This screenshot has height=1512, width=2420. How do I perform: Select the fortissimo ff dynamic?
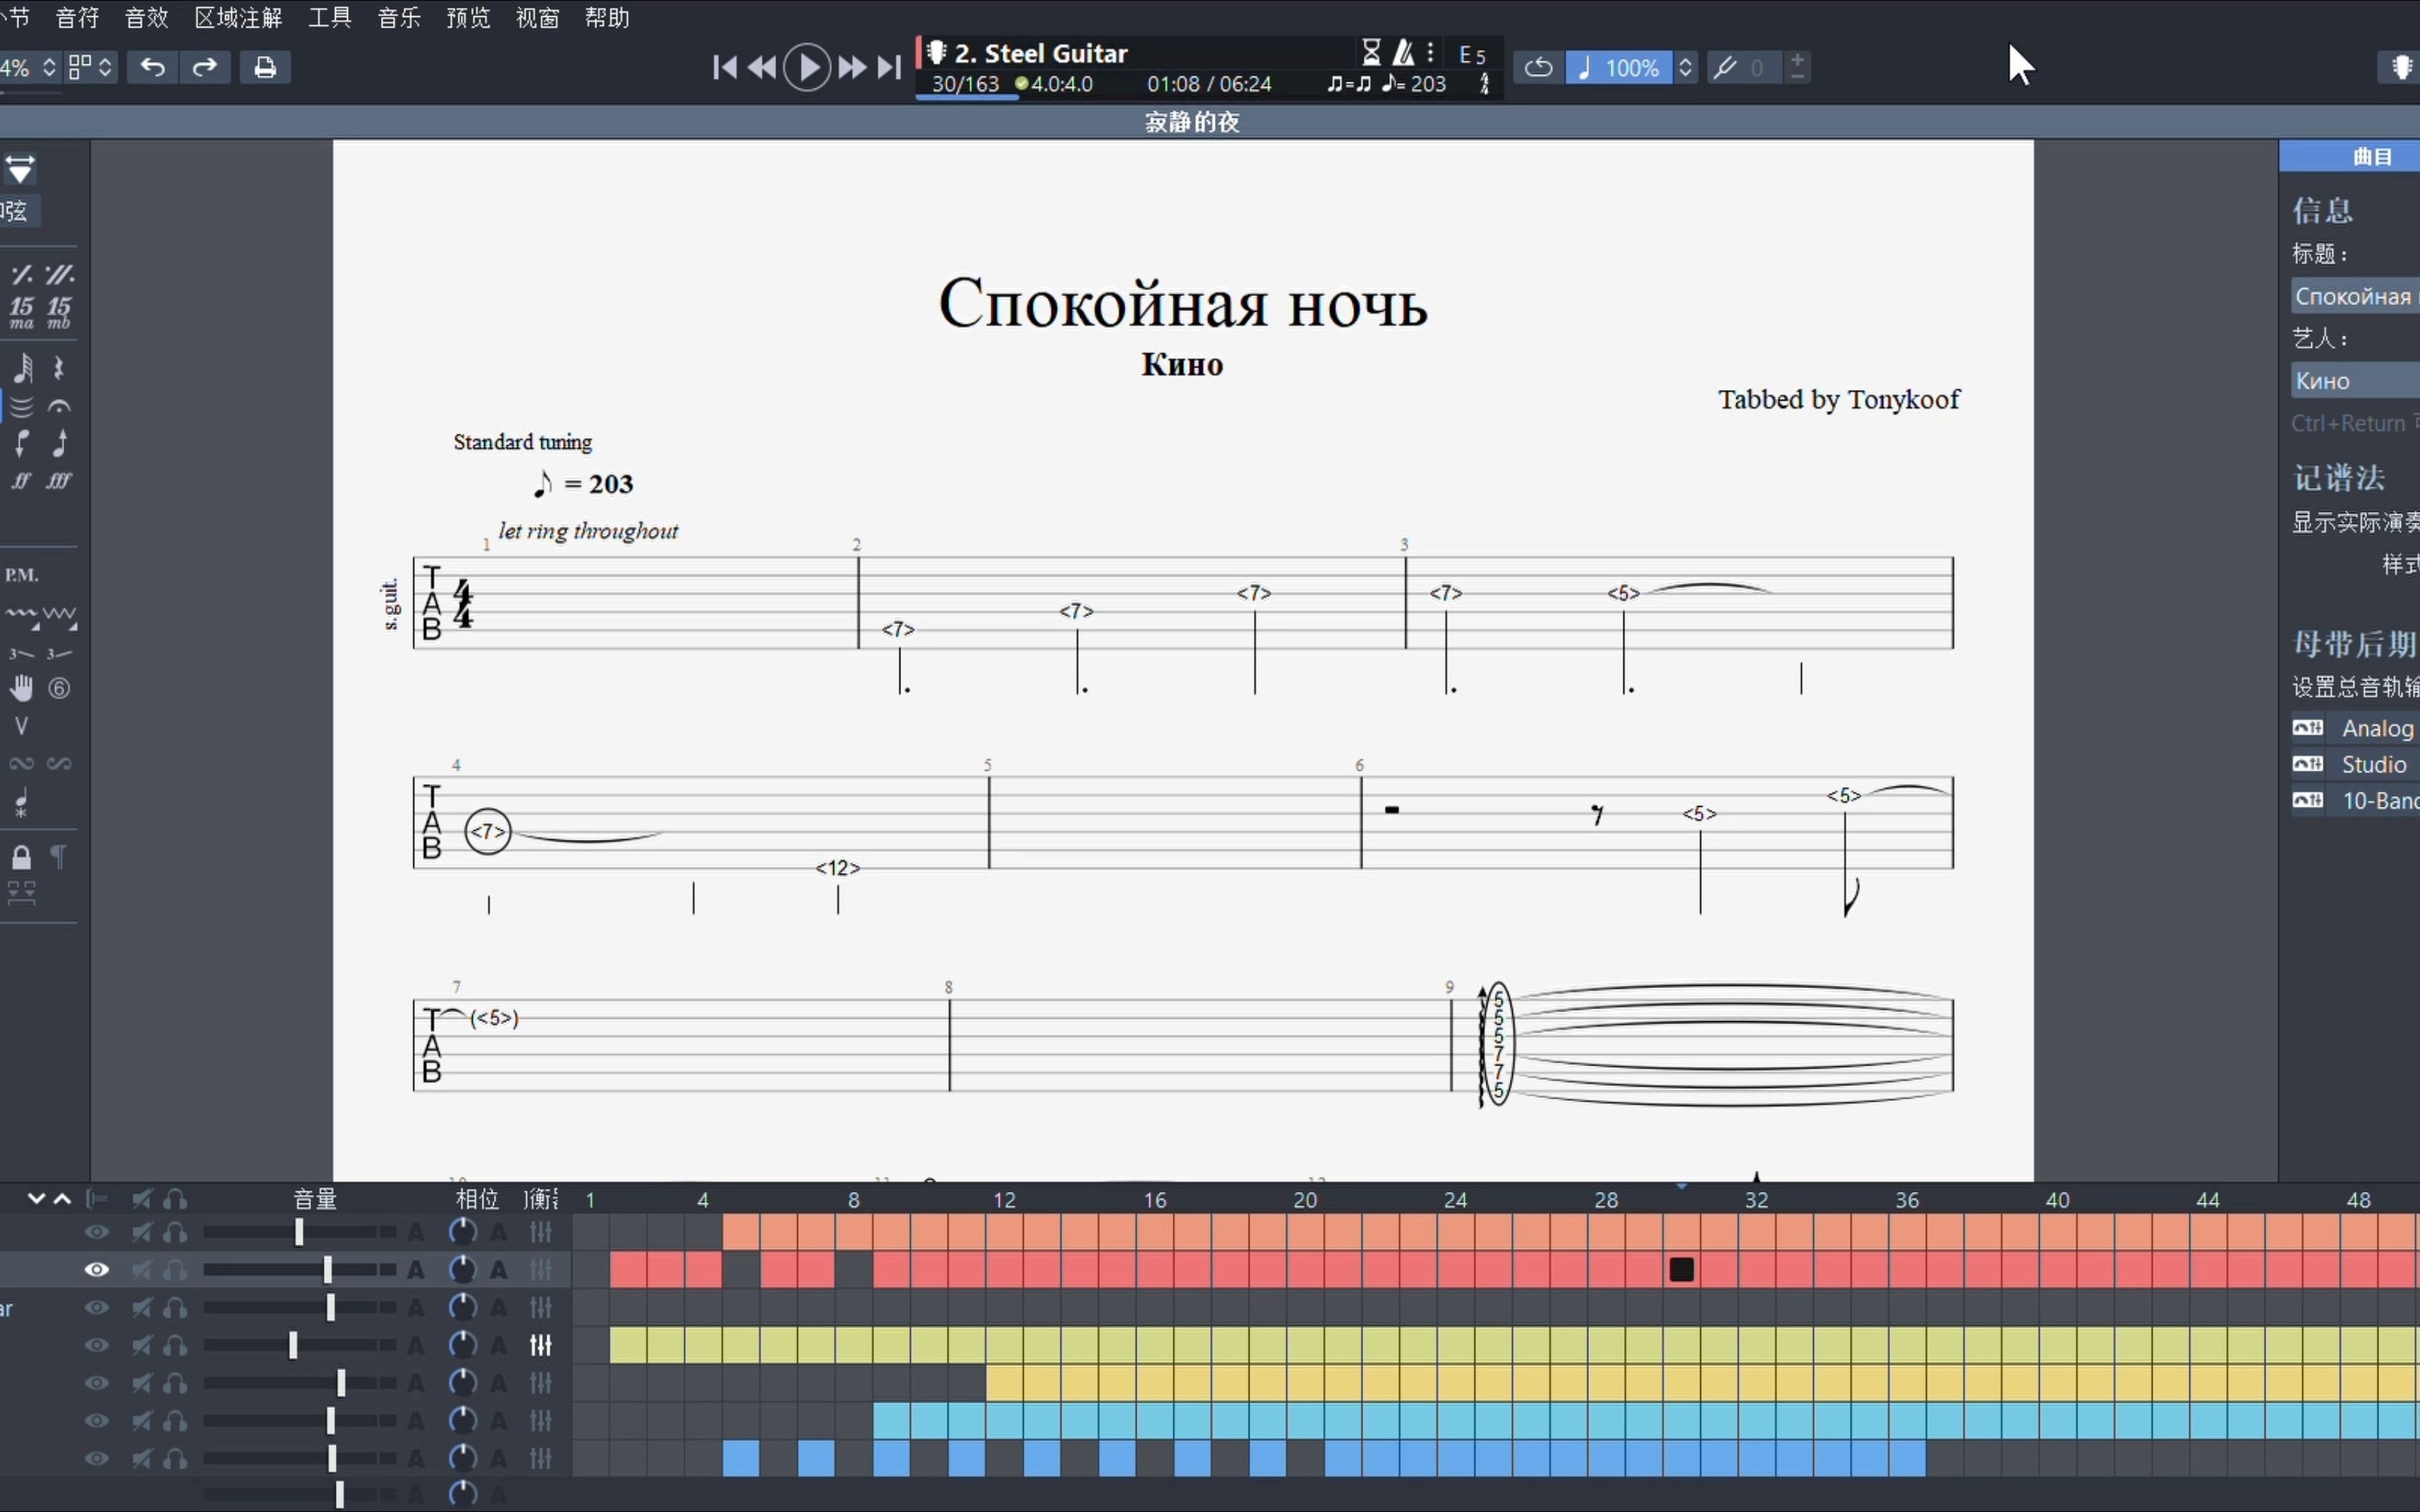(22, 481)
